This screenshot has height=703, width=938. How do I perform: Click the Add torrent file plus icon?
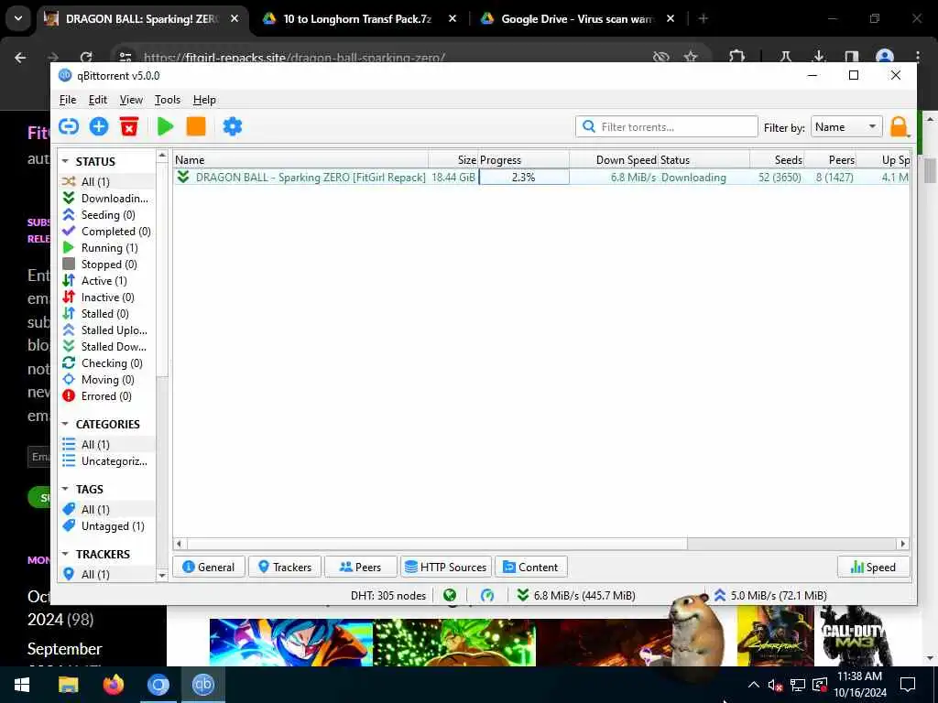coord(99,126)
